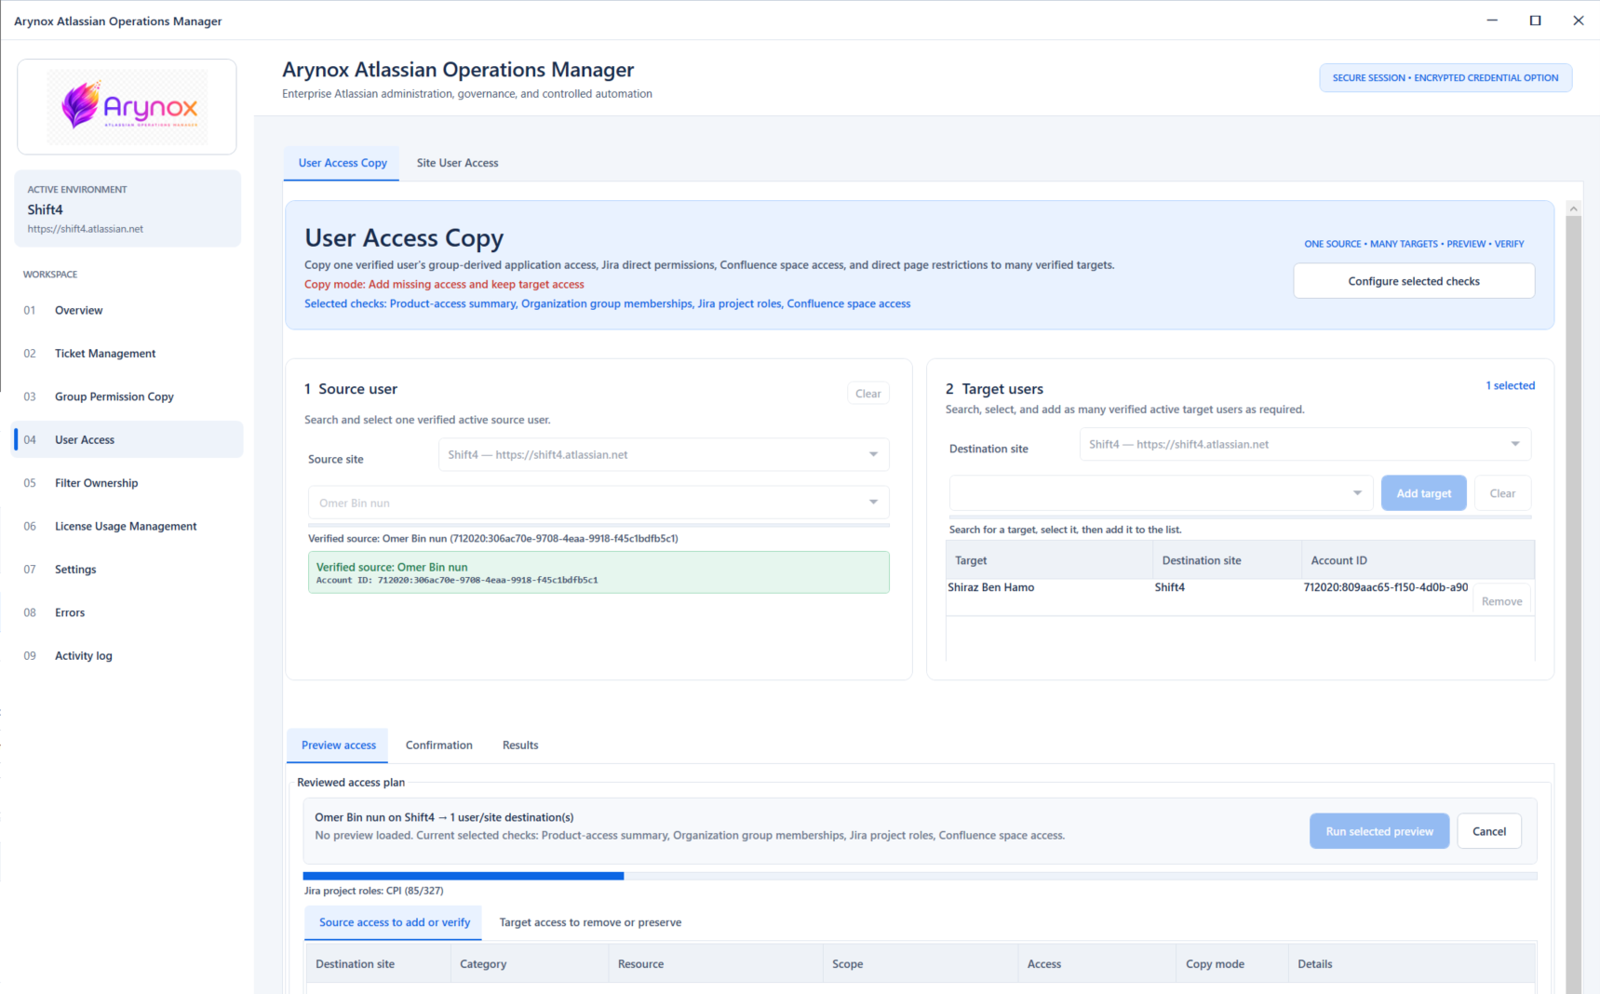1600x994 pixels.
Task: Click the Copy mode column header
Action: click(1232, 964)
